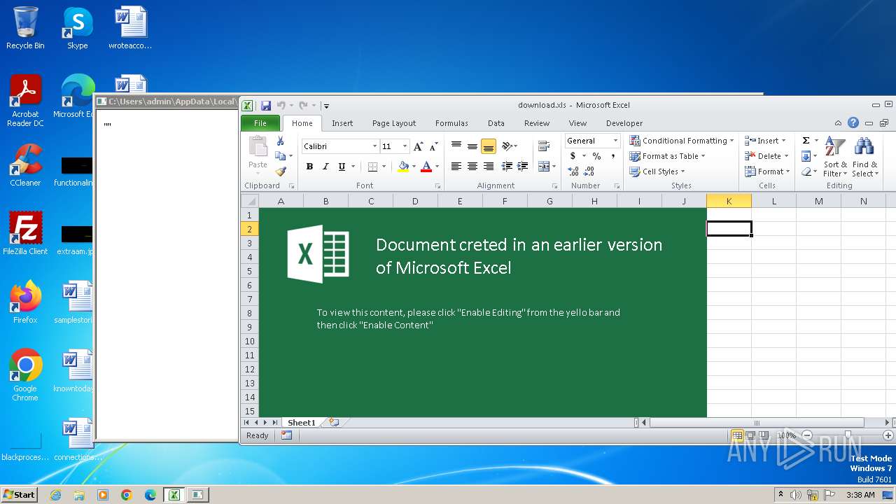Apply Accounting dollar number format
This screenshot has width=896, height=504.
(x=573, y=156)
